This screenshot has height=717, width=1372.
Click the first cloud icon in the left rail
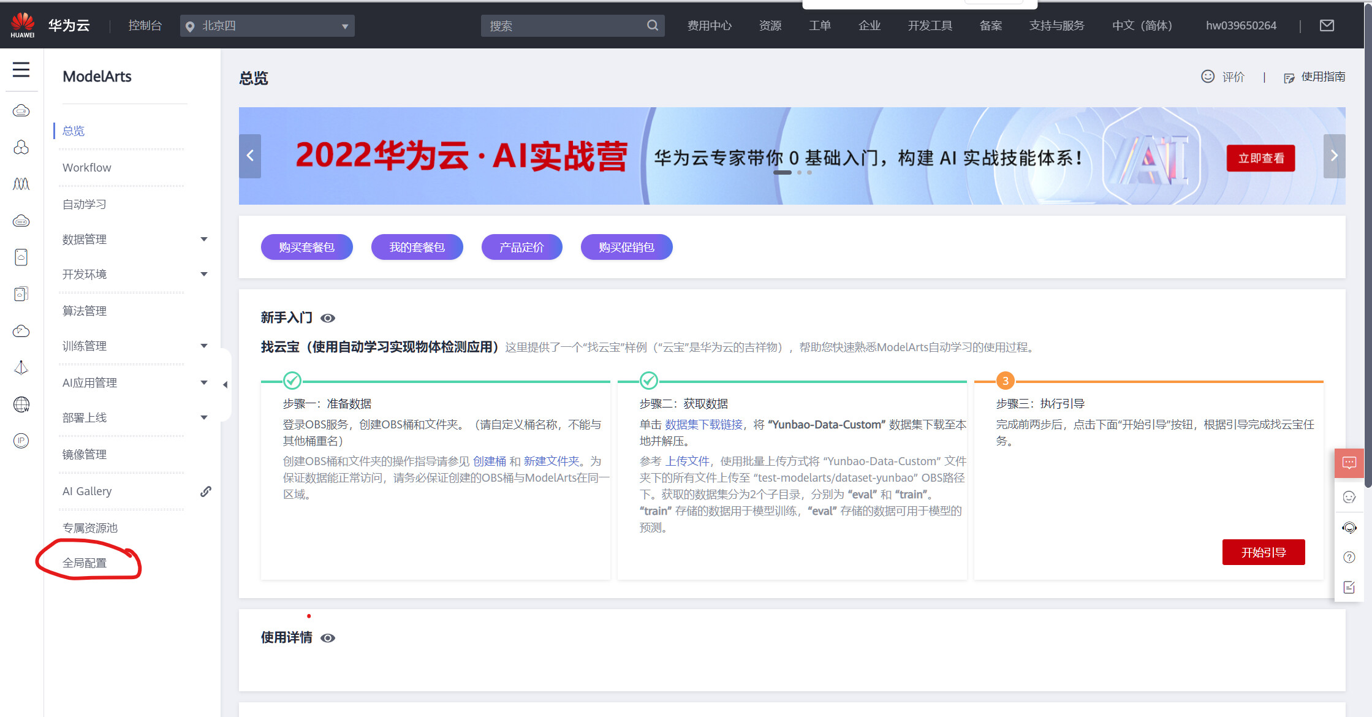tap(21, 110)
